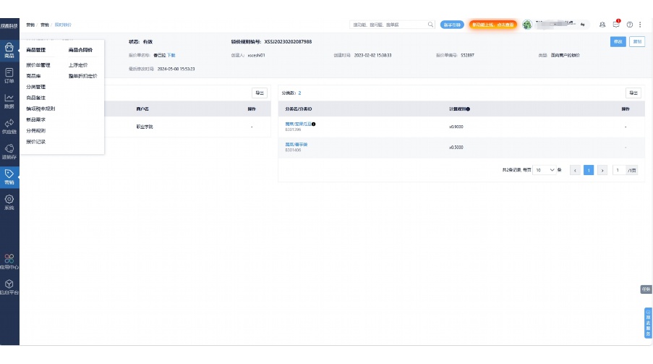Click info icon beside 计算规则 column header
Viewport: 653px width, 364px height.
[x=469, y=109]
